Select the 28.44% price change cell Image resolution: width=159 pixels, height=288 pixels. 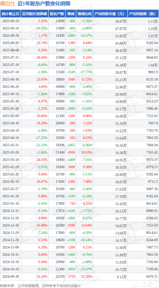tap(42, 58)
